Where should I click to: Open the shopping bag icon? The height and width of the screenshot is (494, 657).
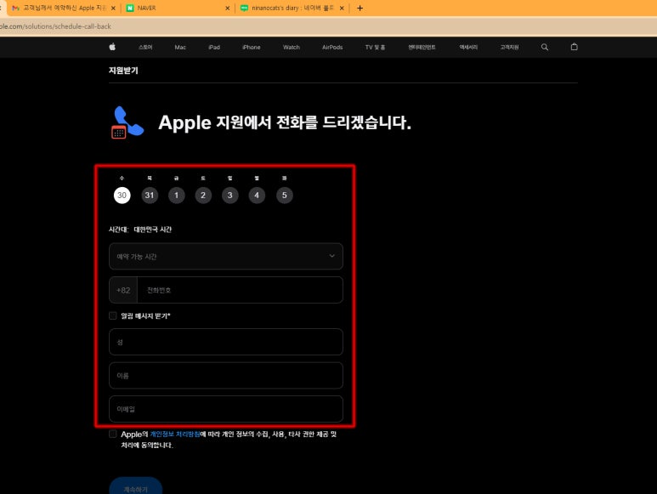[x=574, y=47]
